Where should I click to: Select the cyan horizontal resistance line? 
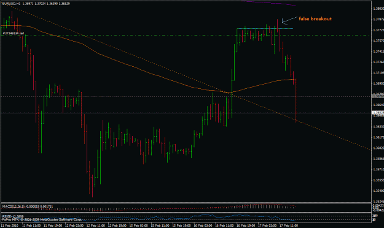coord(265,29)
